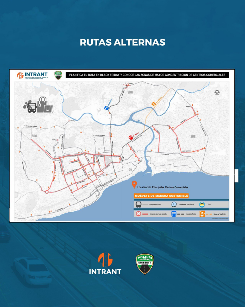Click the INTRANT logo in map header
Image resolution: width=245 pixels, height=307 pixels.
point(32,75)
